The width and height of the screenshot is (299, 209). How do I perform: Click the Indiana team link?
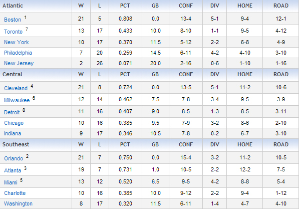pos(13,133)
